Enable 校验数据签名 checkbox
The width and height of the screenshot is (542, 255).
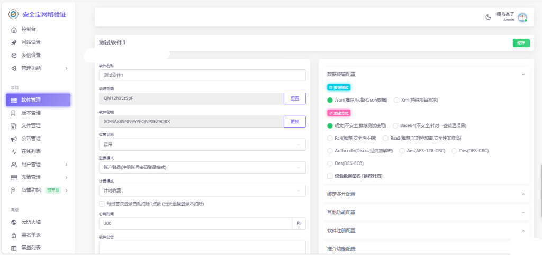tap(330, 176)
